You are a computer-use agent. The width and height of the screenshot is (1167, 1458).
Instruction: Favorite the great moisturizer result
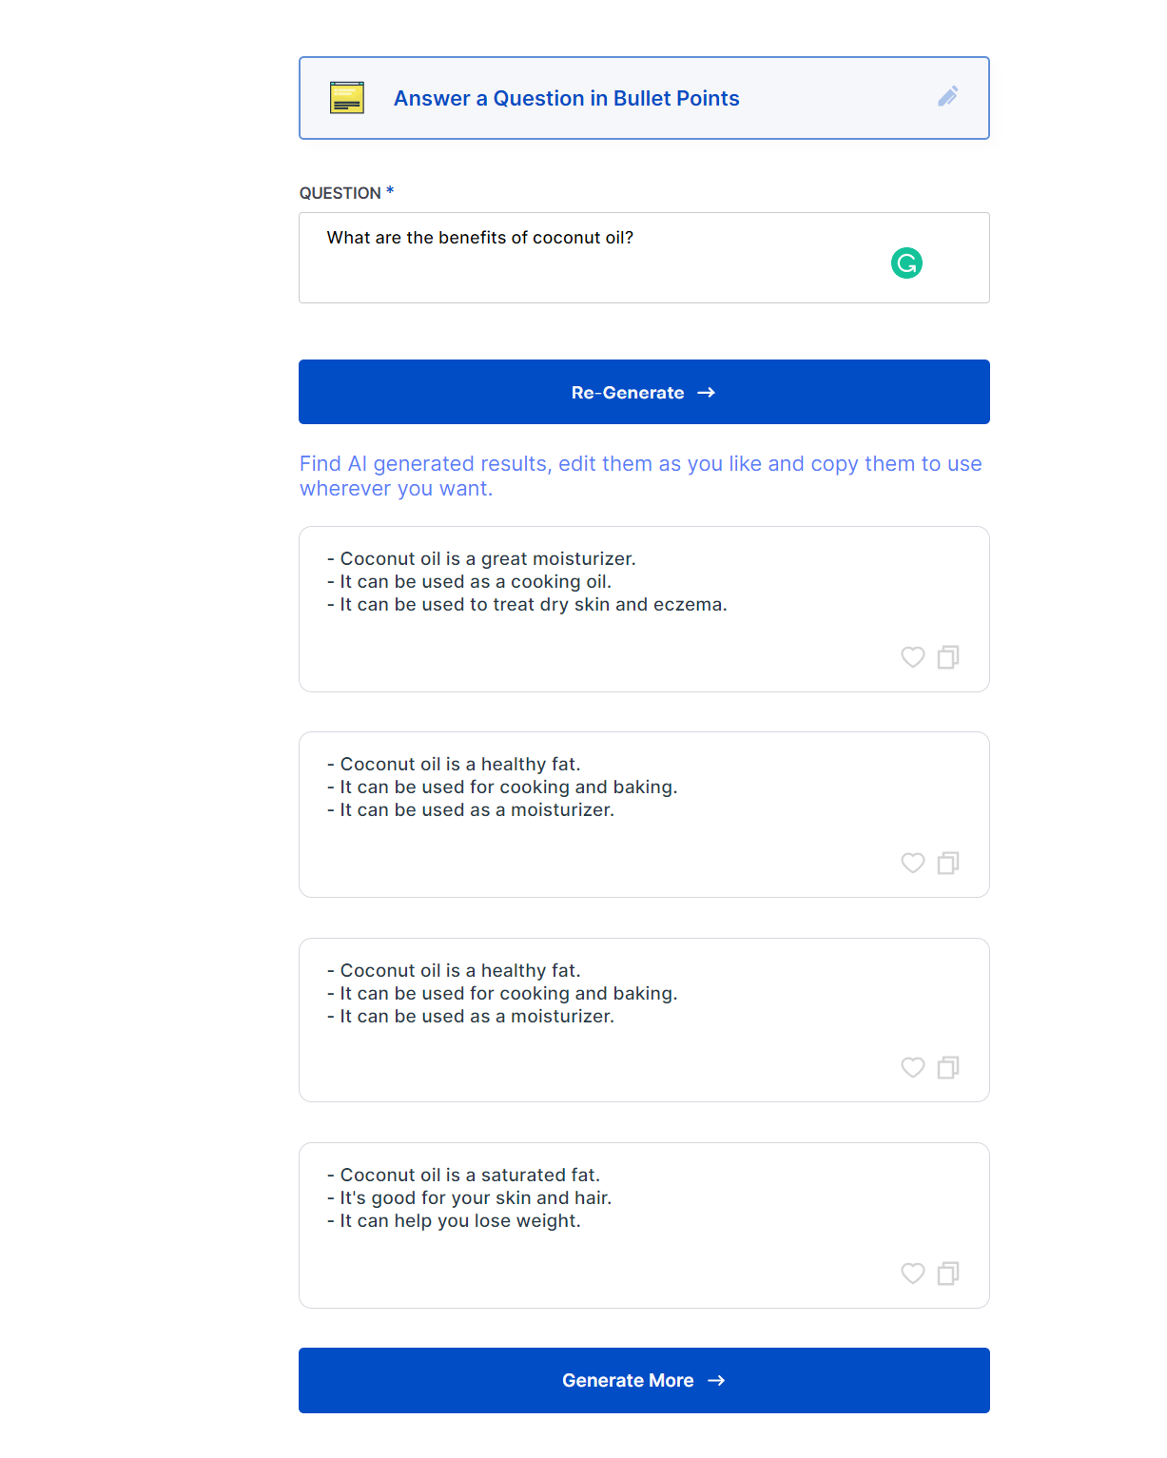[912, 657]
